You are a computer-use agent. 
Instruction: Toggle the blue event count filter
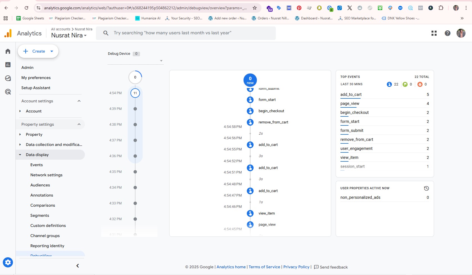click(x=389, y=84)
